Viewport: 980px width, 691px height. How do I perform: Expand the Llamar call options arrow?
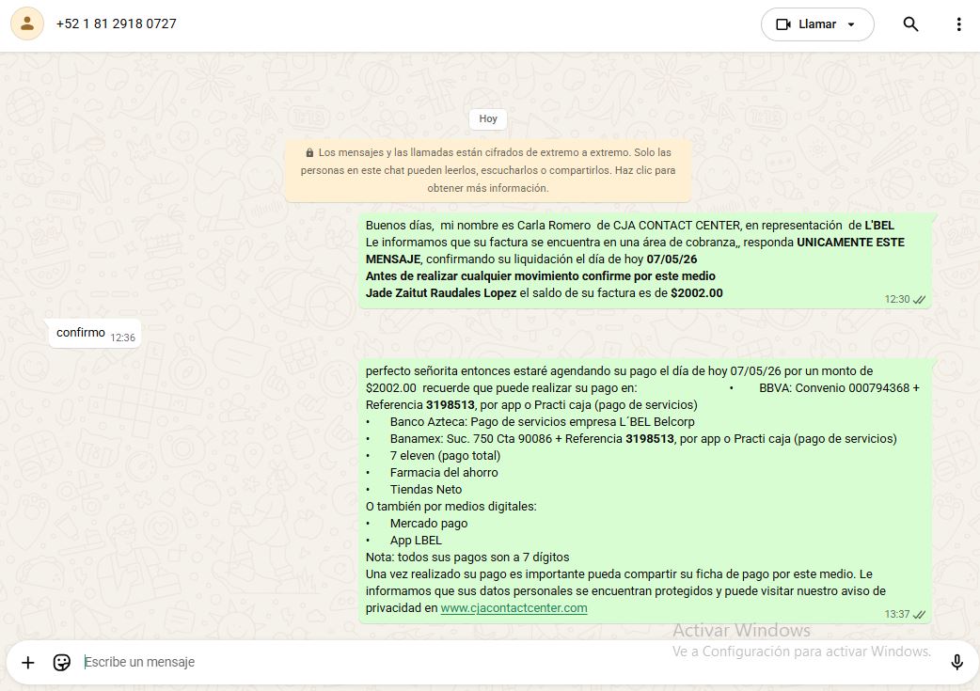point(851,24)
